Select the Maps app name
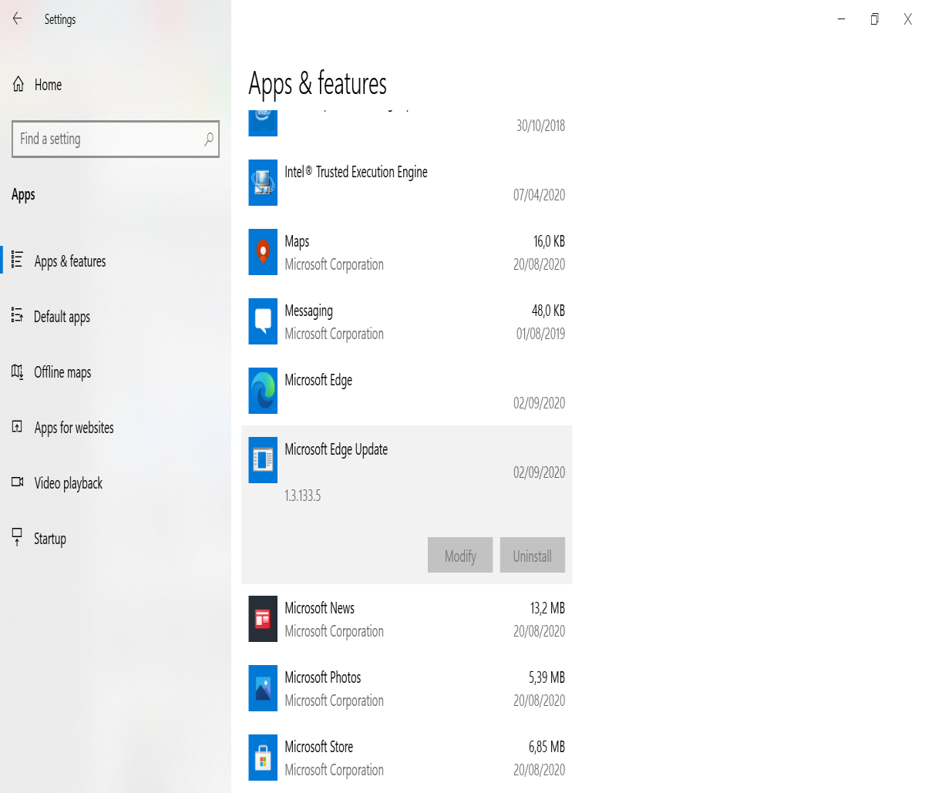This screenshot has width=925, height=793. click(x=297, y=241)
